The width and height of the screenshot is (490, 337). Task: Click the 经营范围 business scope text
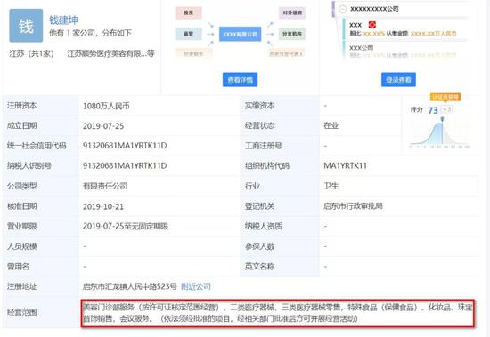click(278, 313)
